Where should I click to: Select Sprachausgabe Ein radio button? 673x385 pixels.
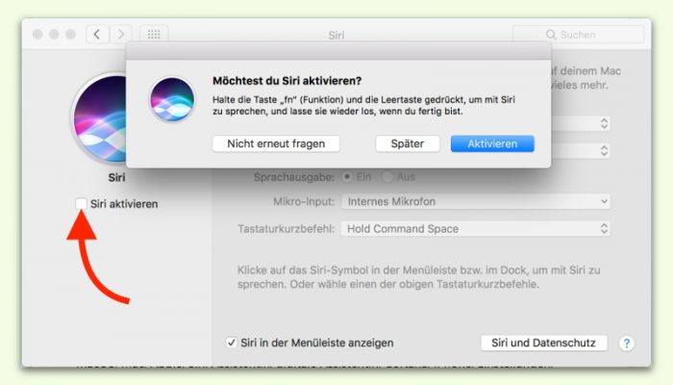click(347, 176)
